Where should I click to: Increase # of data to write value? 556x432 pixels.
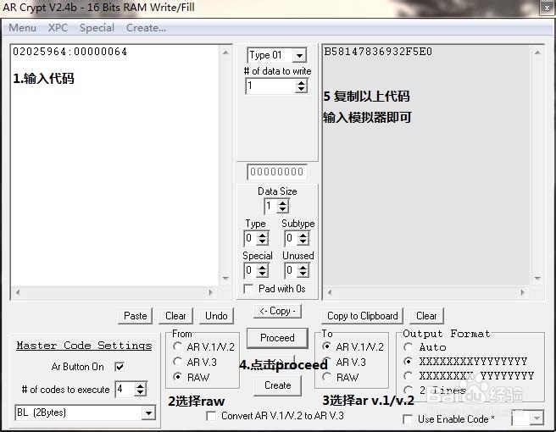pos(301,82)
